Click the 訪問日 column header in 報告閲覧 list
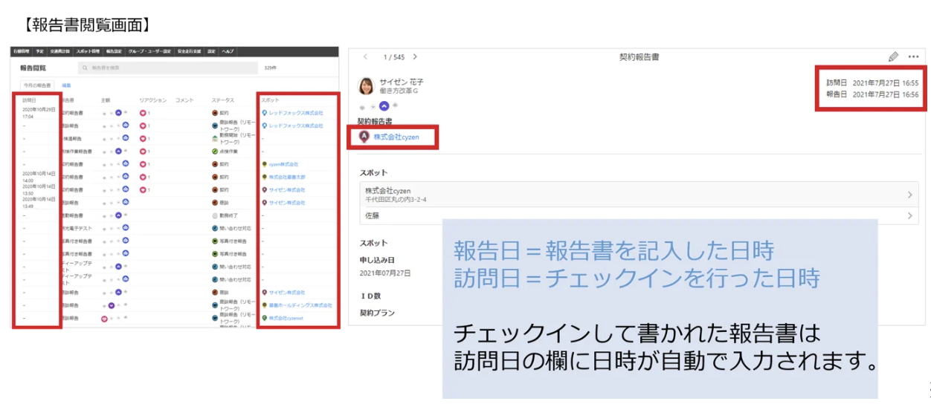Screen dimensions: 931x407 pyautogui.click(x=29, y=100)
